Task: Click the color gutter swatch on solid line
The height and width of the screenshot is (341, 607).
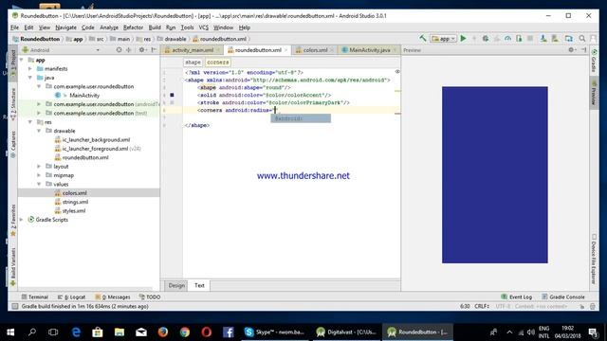Action: [172, 95]
